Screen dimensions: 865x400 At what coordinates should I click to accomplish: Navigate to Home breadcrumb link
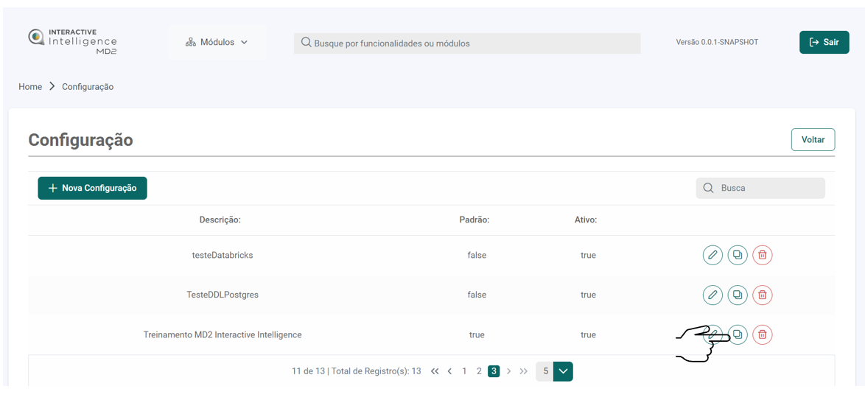click(x=30, y=87)
